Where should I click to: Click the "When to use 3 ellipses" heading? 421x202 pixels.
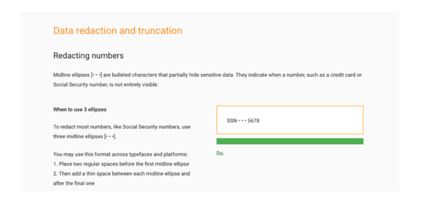(80, 109)
